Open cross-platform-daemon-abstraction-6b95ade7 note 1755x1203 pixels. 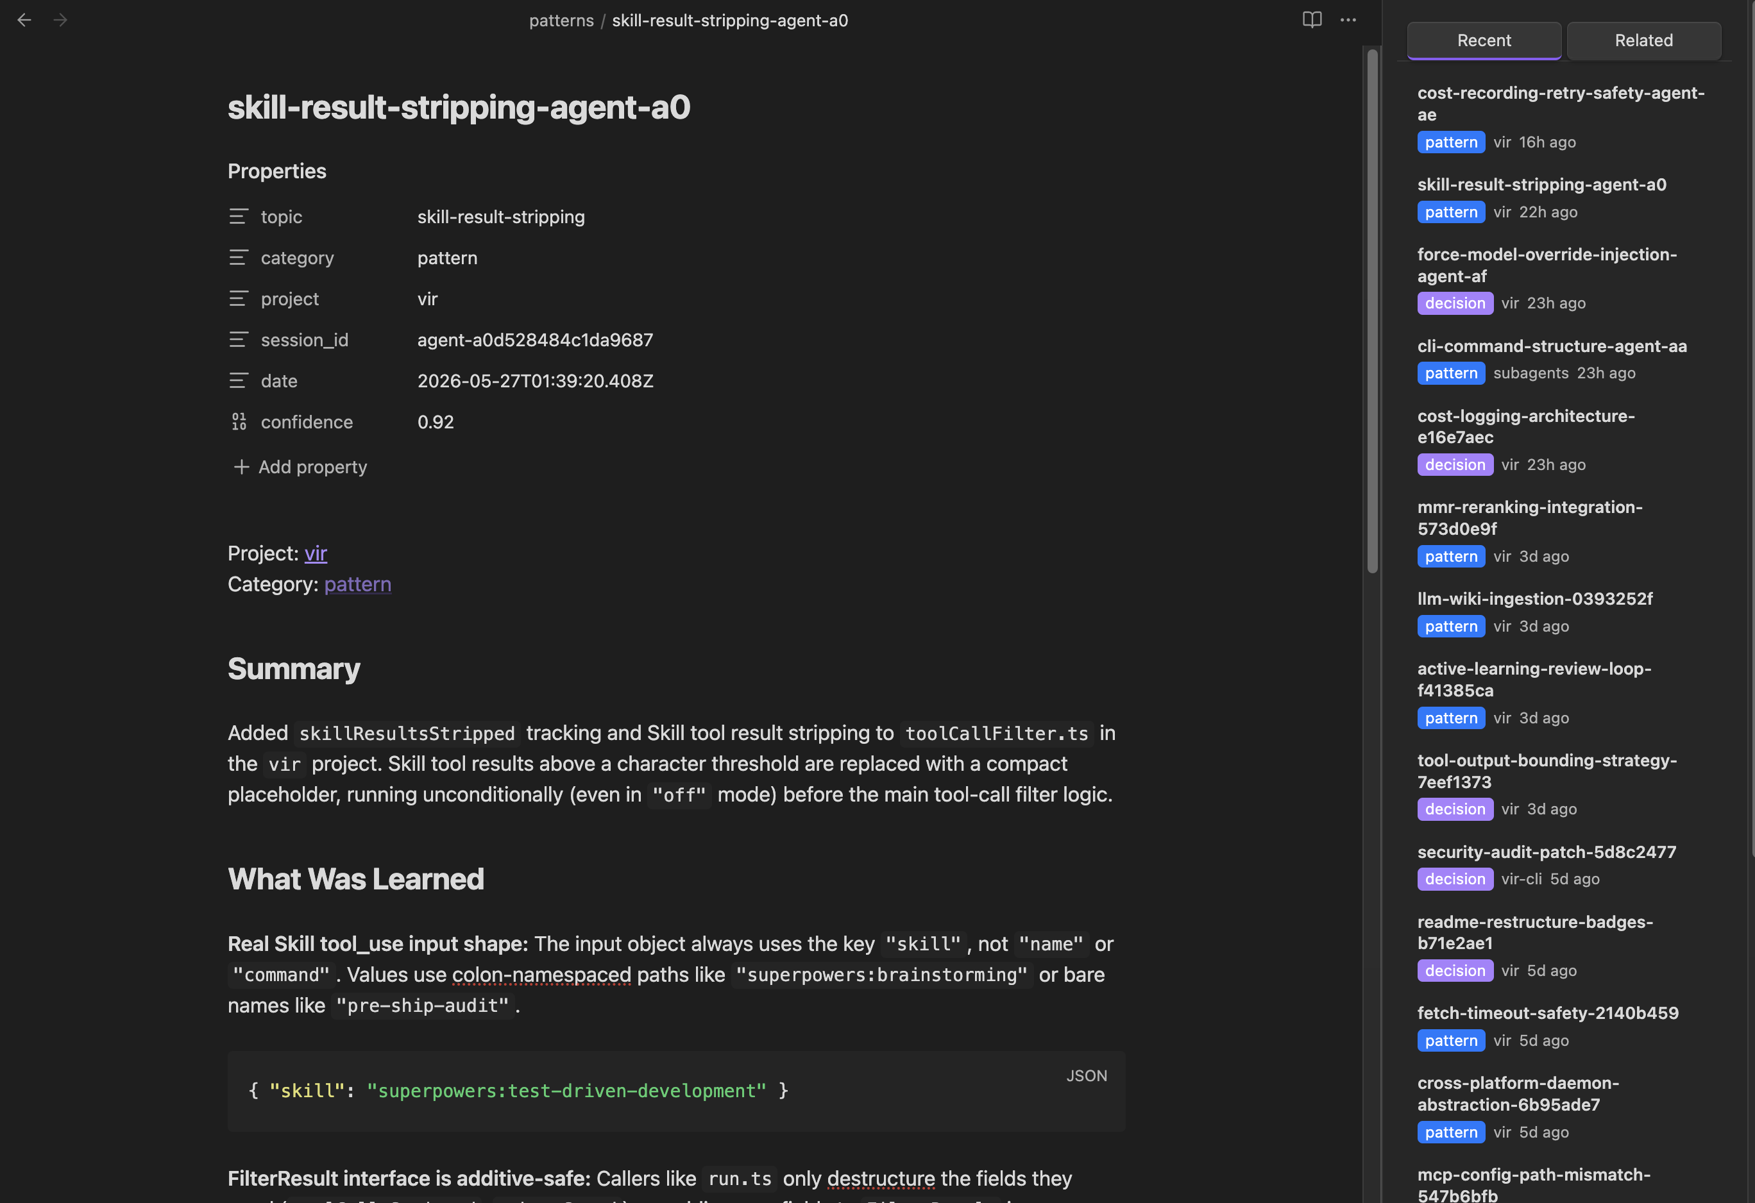[1518, 1093]
